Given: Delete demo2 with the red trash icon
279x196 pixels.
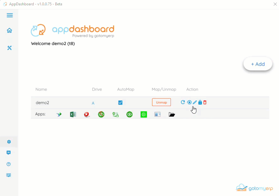Looking at the screenshot, I should coord(205,102).
